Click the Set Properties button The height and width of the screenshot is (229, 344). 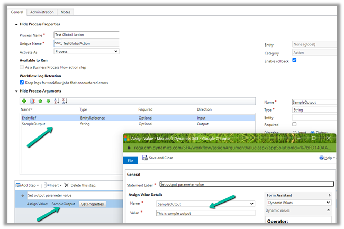(93, 204)
